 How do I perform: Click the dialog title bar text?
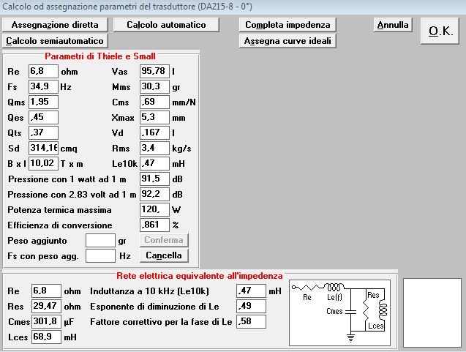click(127, 7)
